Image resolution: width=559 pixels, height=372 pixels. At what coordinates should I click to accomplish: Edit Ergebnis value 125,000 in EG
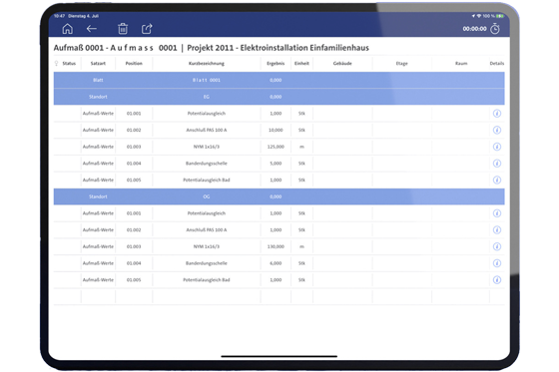[276, 147]
